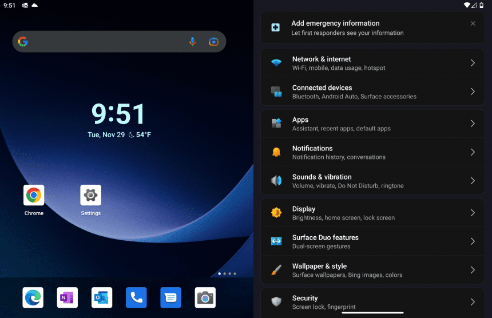Open Security via its chevron arrow
This screenshot has height=318, width=492.
coord(473,301)
